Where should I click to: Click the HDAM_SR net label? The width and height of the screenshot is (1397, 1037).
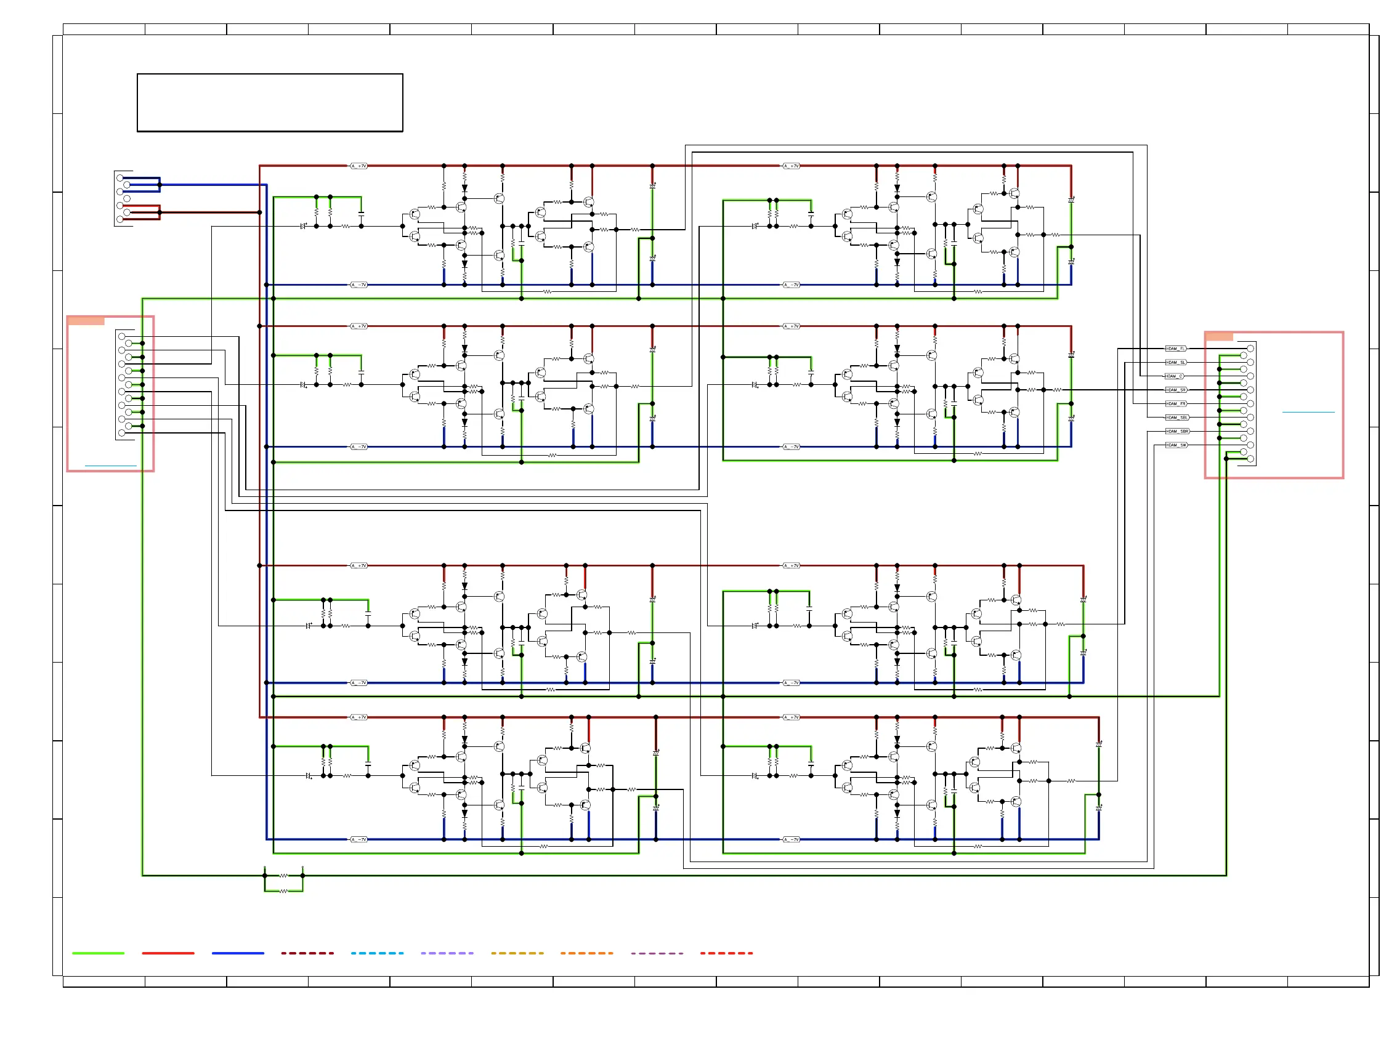tap(1176, 390)
